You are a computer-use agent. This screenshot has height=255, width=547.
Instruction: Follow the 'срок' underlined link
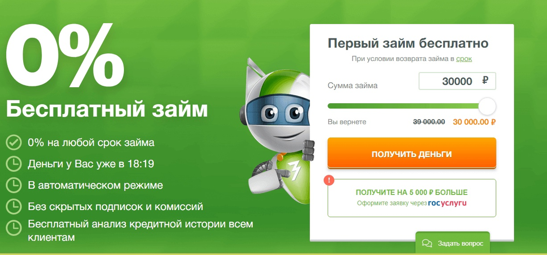coord(464,59)
